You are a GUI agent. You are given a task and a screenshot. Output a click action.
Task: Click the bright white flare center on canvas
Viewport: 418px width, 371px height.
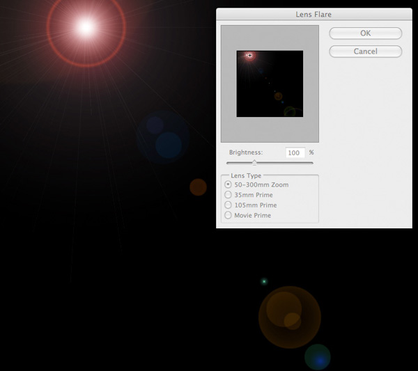(86, 28)
